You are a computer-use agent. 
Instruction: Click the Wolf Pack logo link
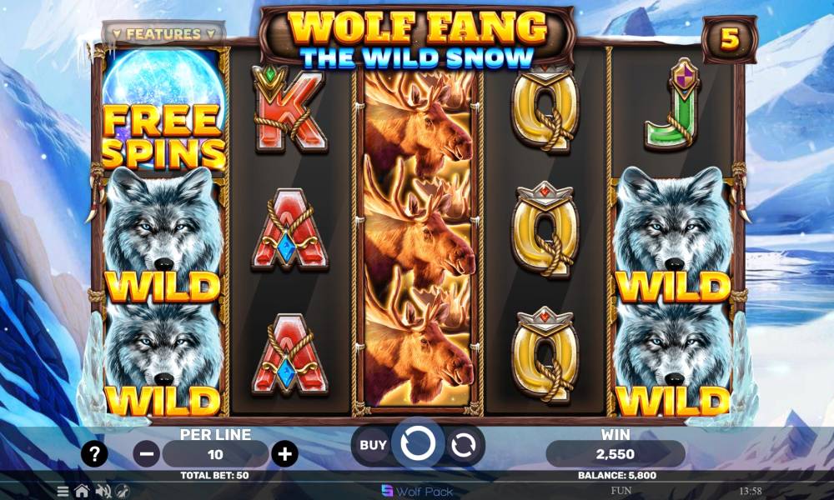[417, 491]
